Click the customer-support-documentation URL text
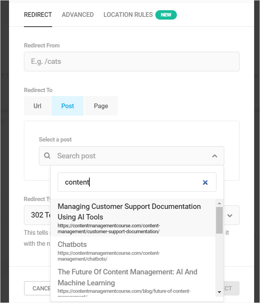The height and width of the screenshot is (303, 260). click(x=109, y=229)
